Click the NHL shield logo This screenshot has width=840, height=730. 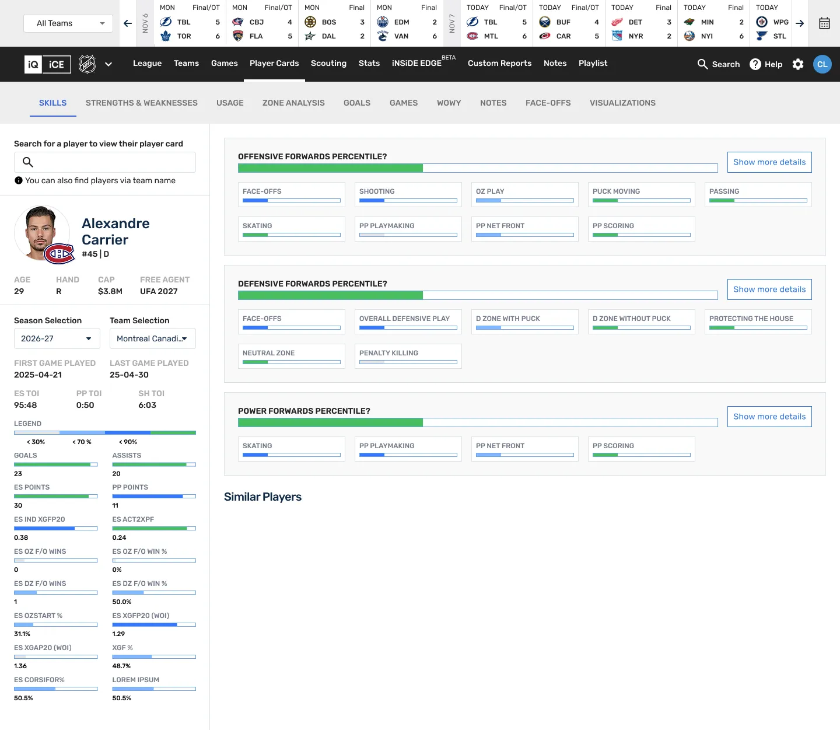click(x=87, y=64)
